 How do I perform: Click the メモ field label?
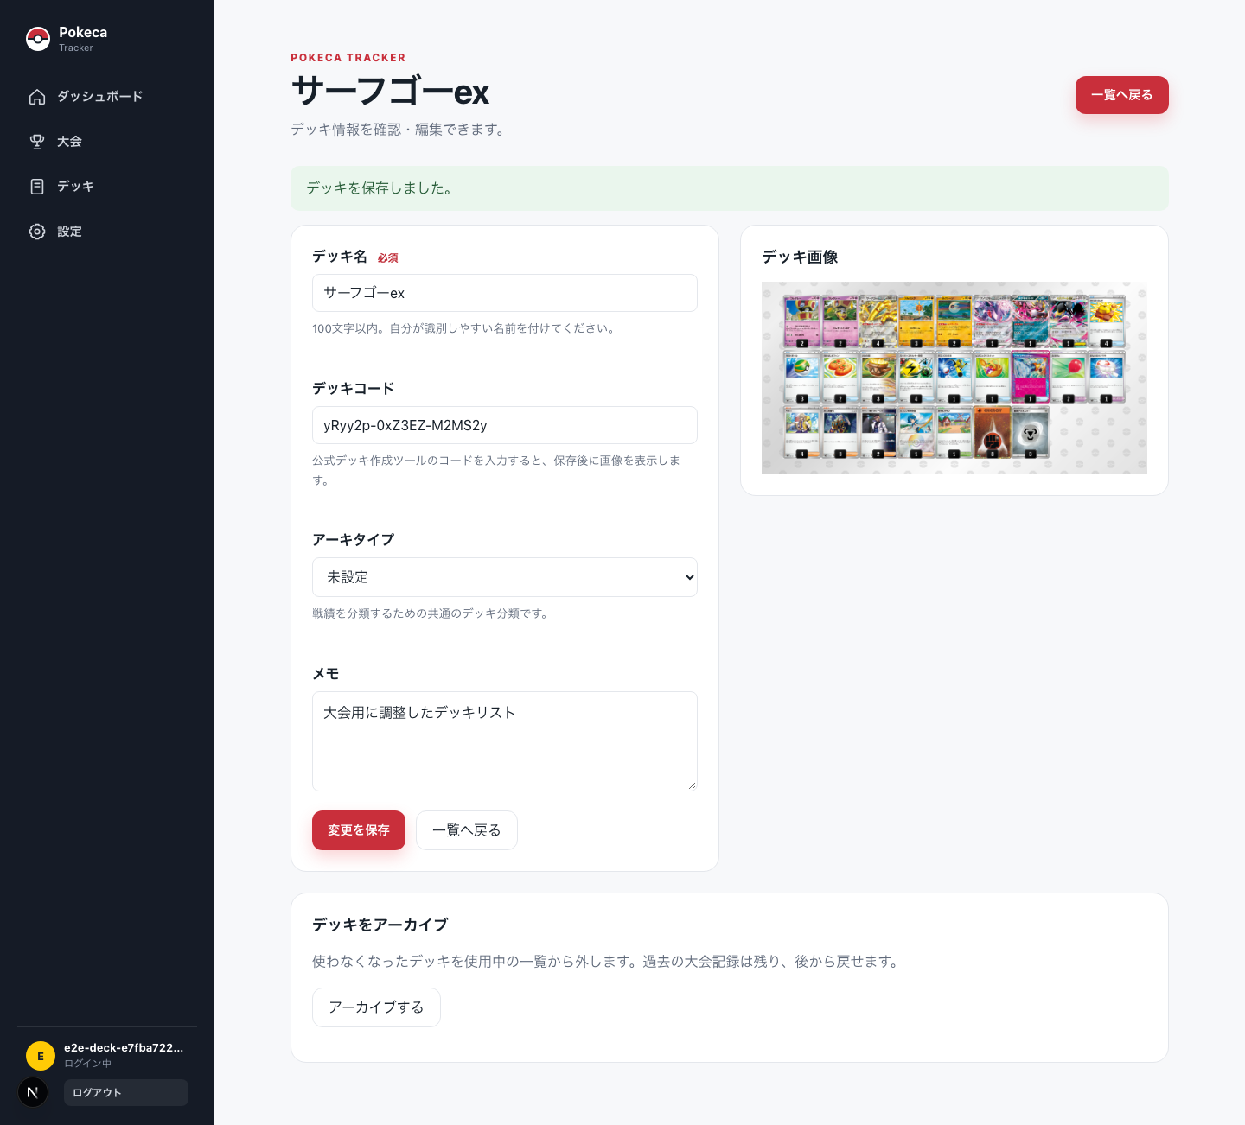[326, 674]
